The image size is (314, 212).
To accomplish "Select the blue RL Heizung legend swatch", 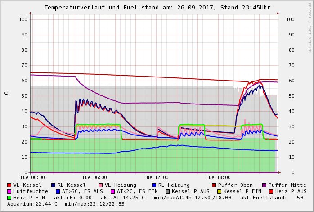I will (154, 185).
